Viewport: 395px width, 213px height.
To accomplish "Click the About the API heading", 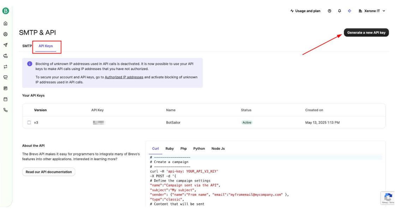I will [x=33, y=146].
